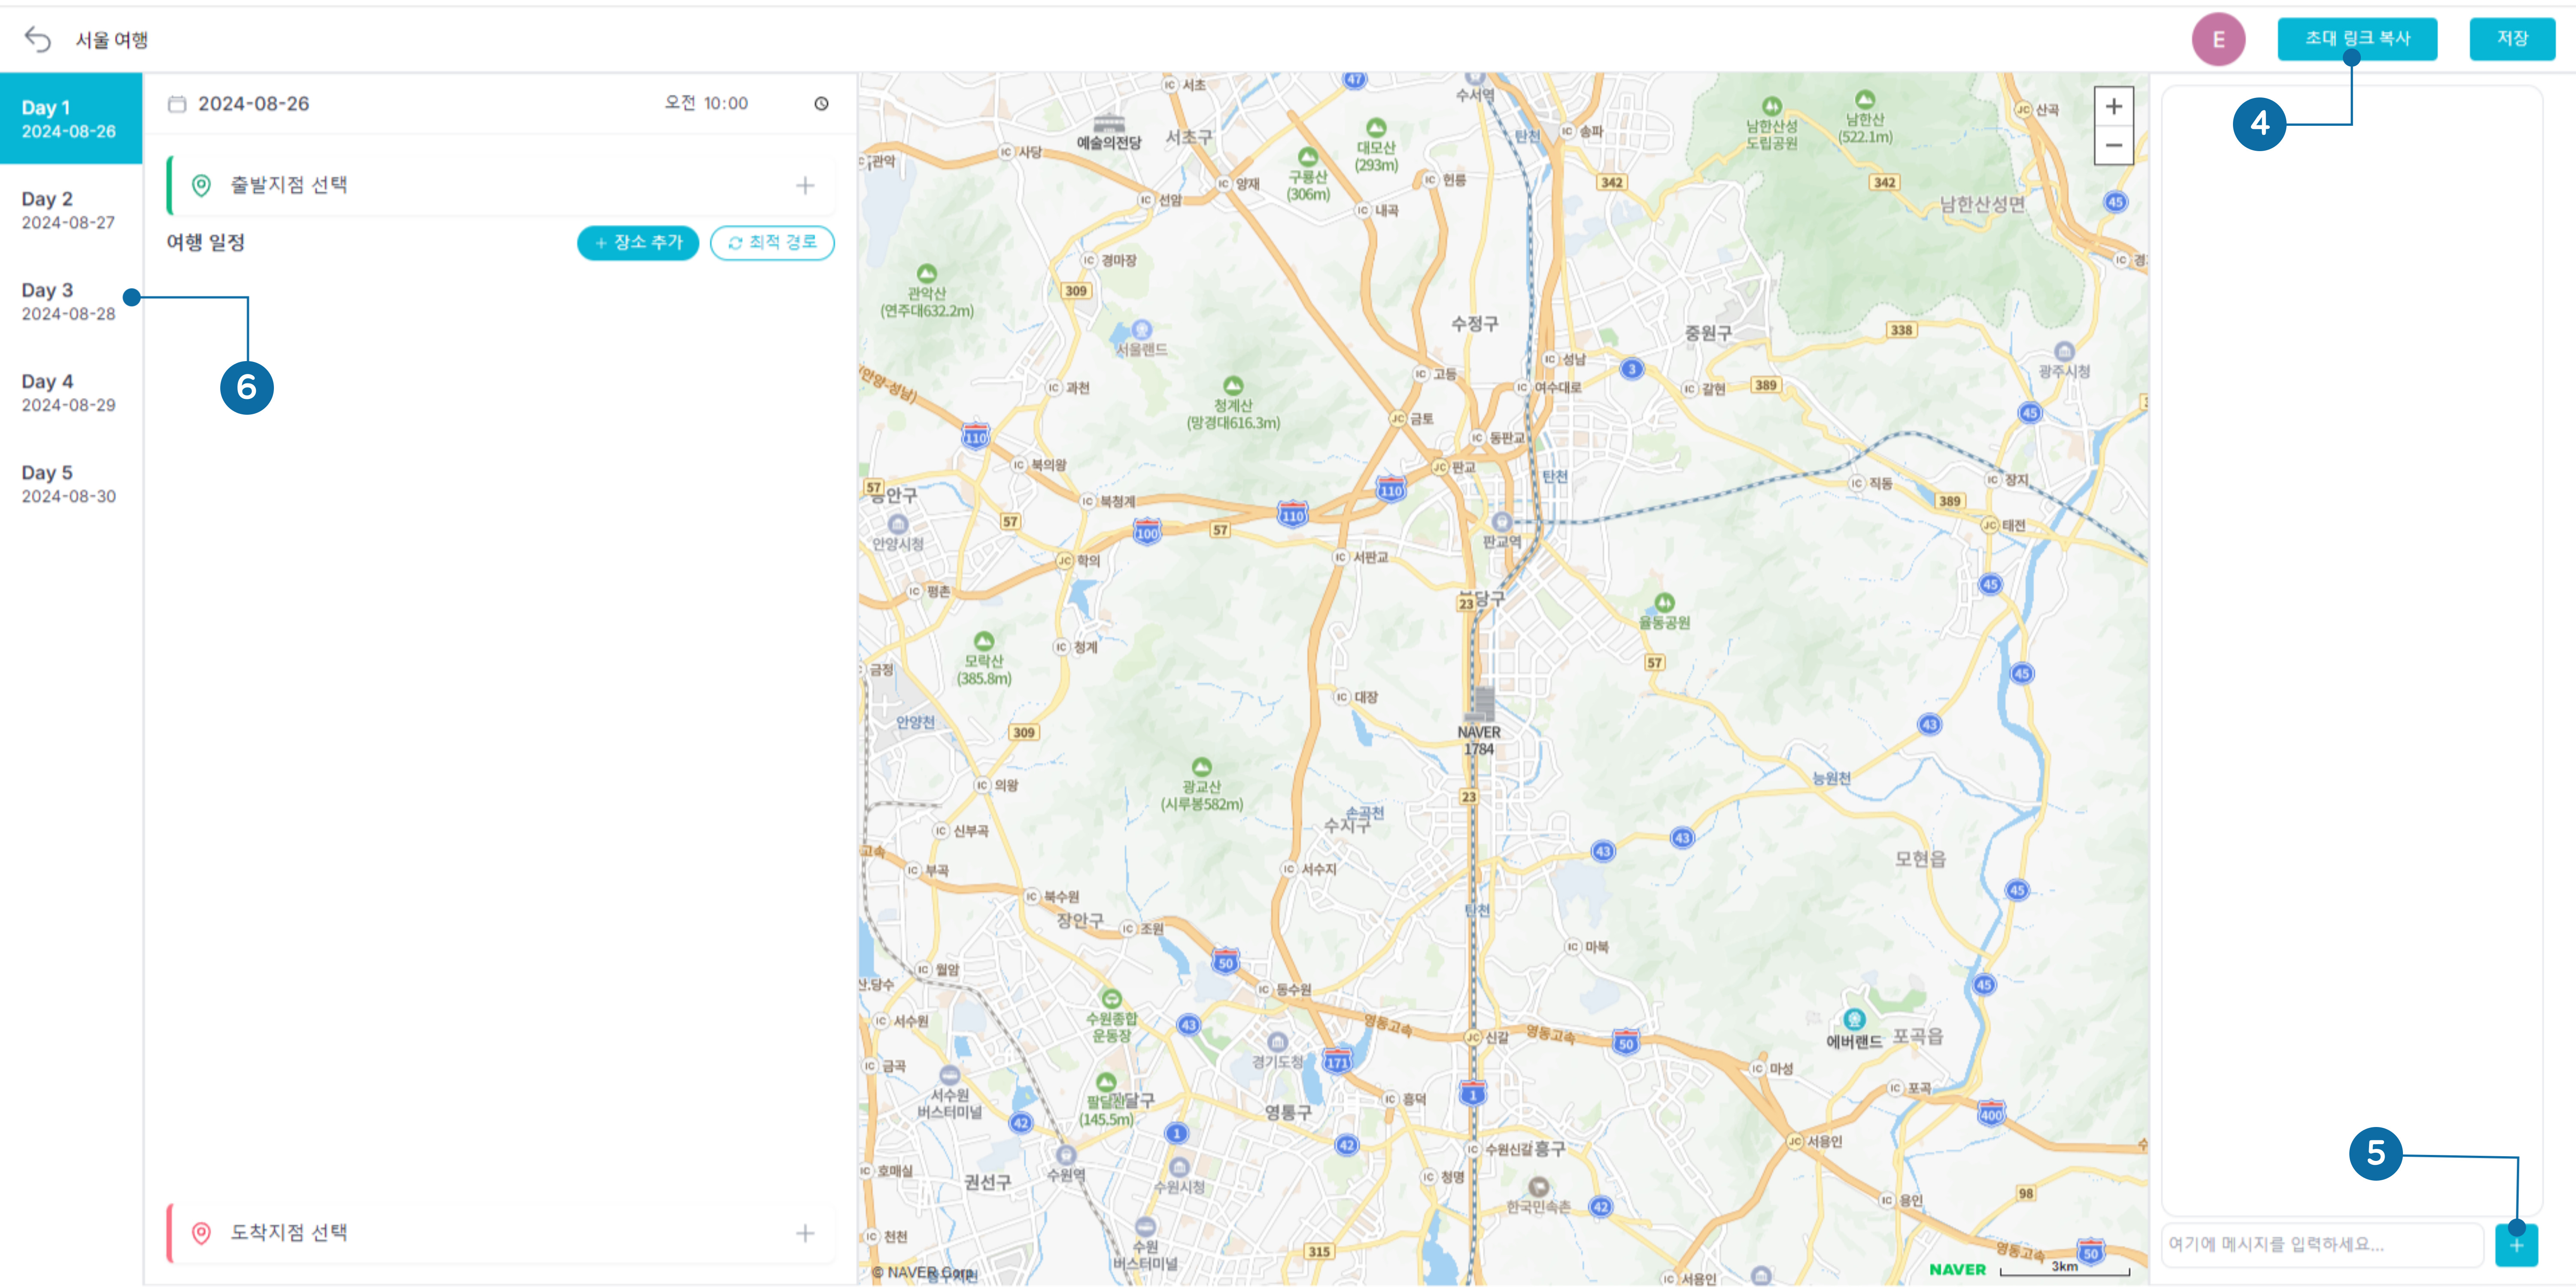Zoom out on the map
Image resolution: width=2576 pixels, height=1288 pixels.
(x=2113, y=145)
